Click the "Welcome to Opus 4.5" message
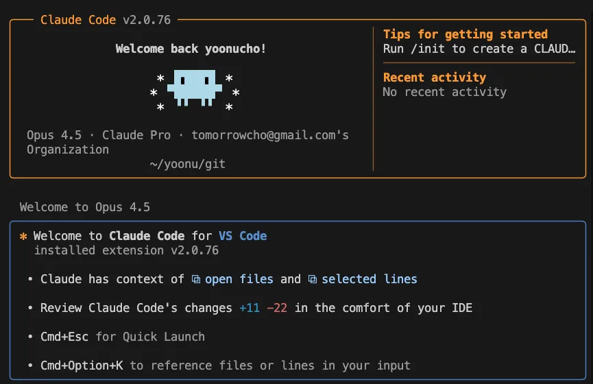The image size is (593, 384). (x=85, y=207)
